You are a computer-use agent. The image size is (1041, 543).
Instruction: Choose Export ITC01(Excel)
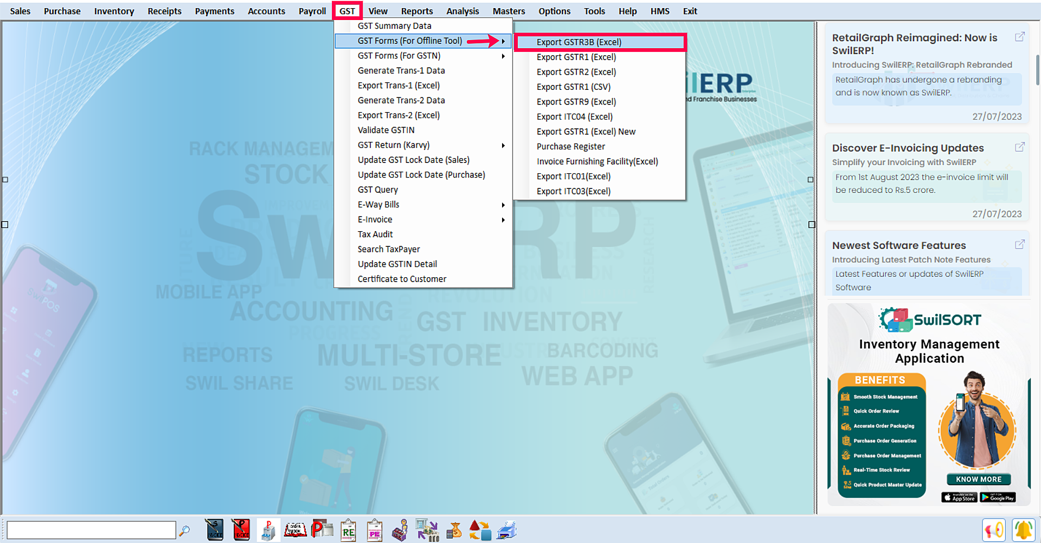(600, 176)
